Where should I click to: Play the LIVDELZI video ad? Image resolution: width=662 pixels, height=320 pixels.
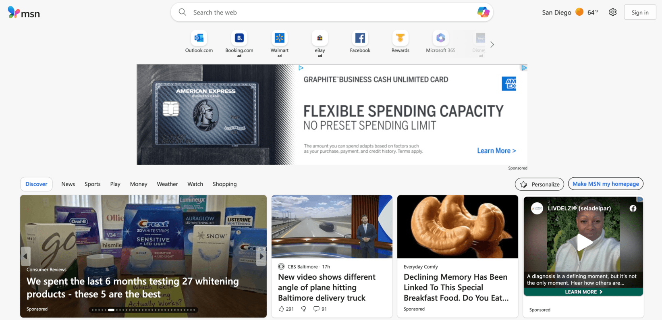point(584,243)
